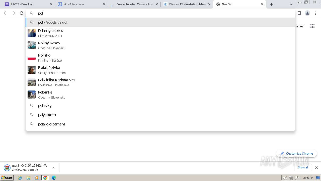Select Poliklinika Karlova Ves suggestion
This screenshot has width=321, height=181.
[x=160, y=82]
